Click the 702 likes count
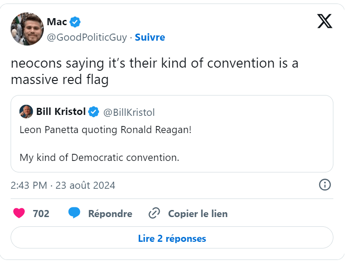Image resolution: width=359 pixels, height=271 pixels. pyautogui.click(x=41, y=214)
